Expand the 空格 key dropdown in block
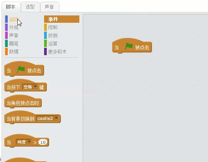 [x=30, y=87]
